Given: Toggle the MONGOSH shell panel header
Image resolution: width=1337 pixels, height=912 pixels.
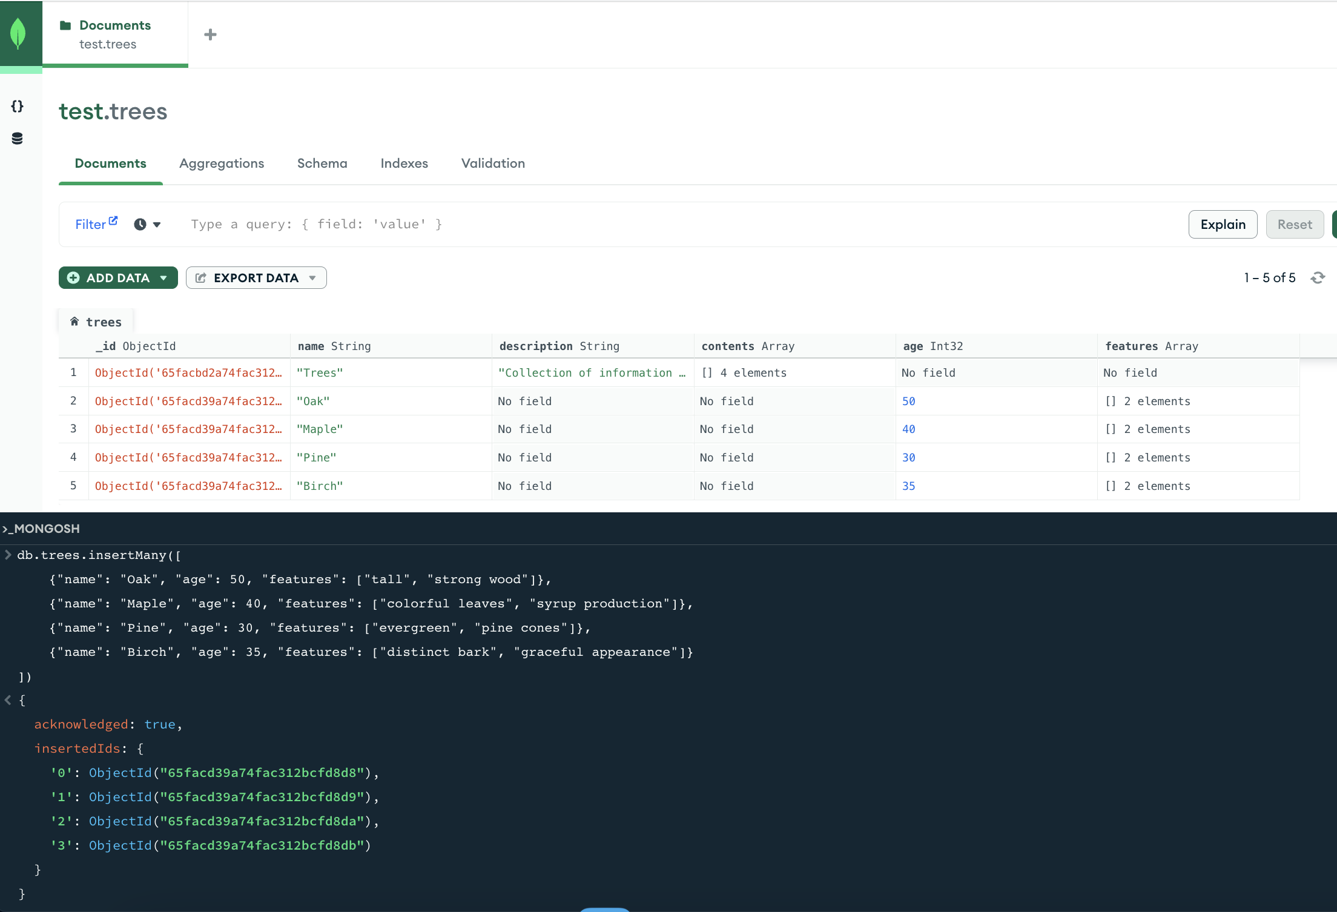Looking at the screenshot, I should 41,529.
